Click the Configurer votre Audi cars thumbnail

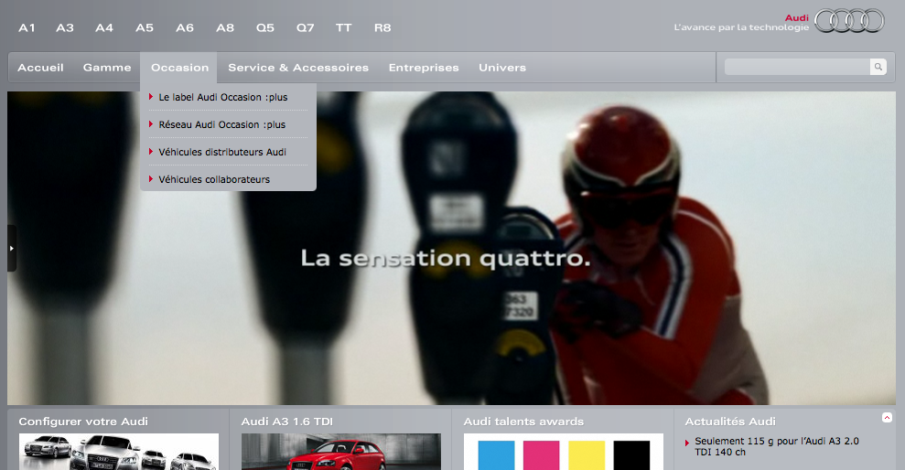pyautogui.click(x=119, y=452)
